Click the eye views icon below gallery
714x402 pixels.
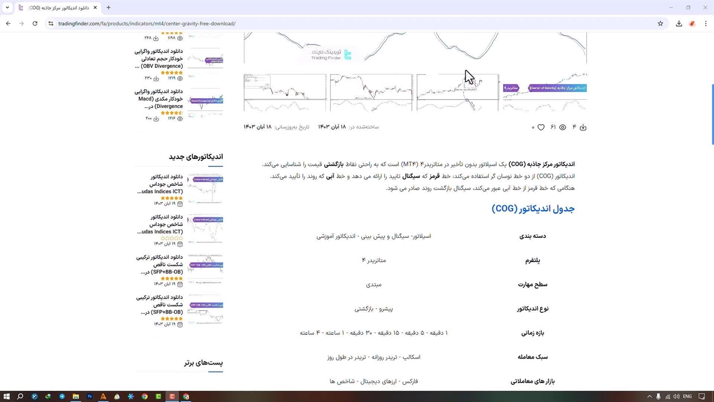point(562,127)
